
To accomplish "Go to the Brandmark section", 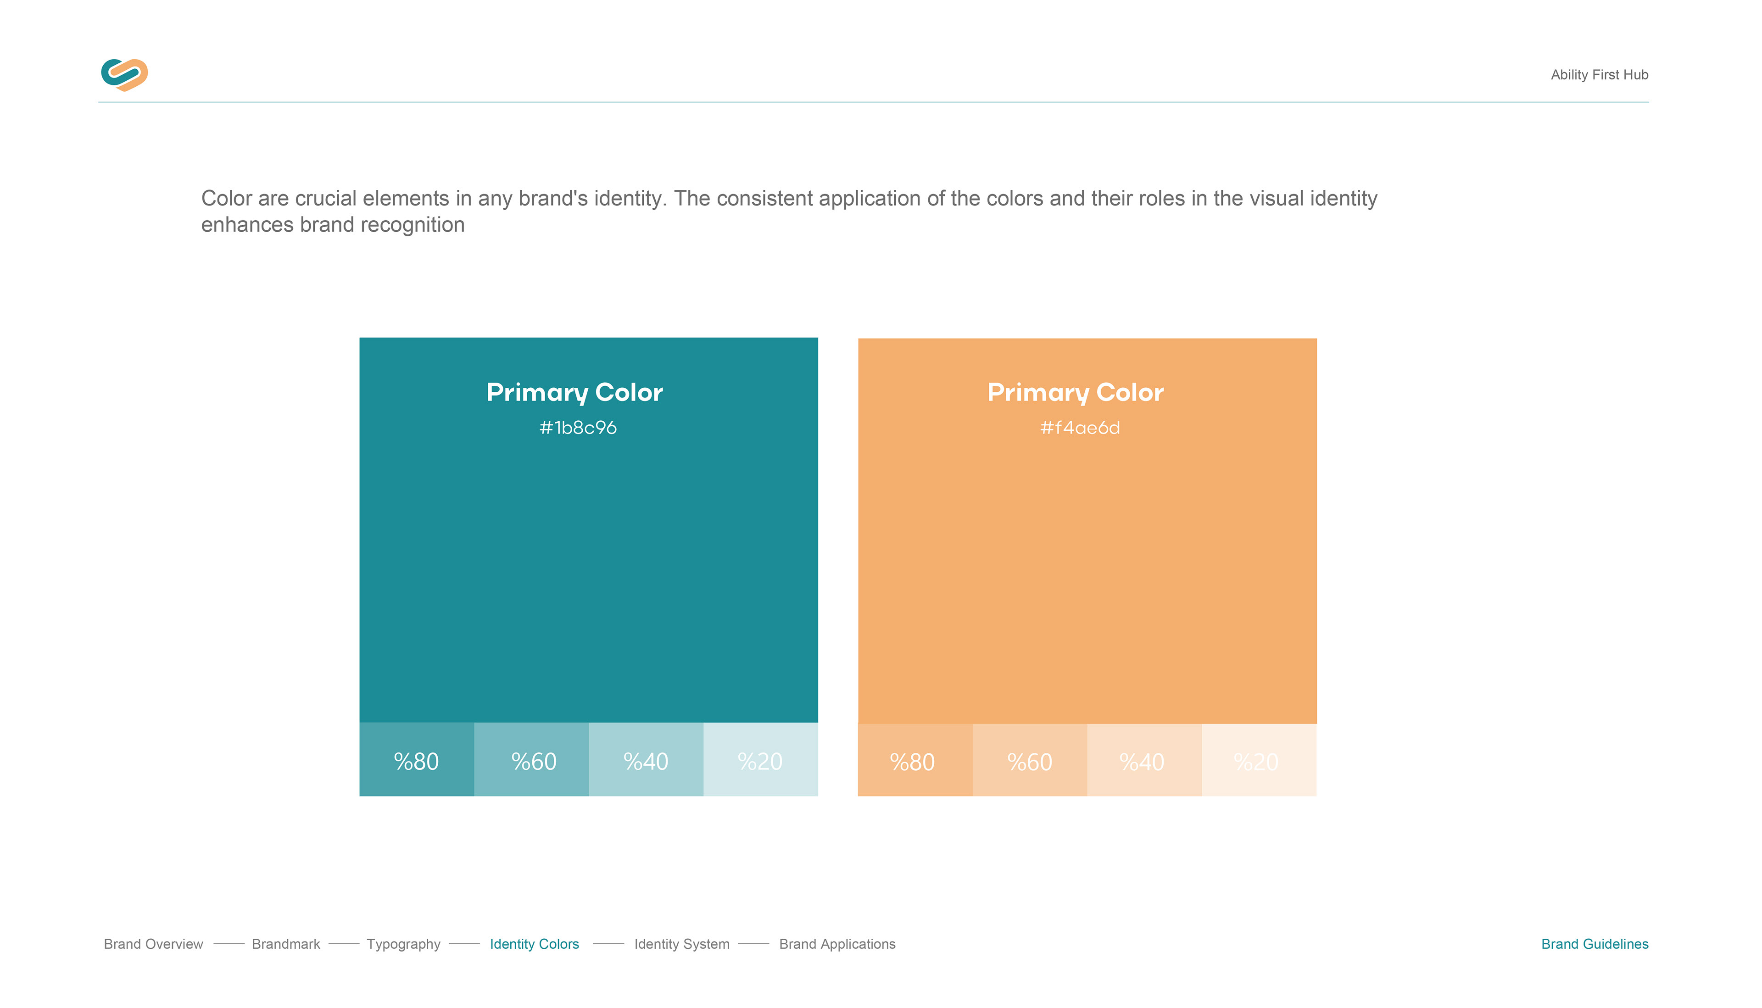I will point(286,944).
